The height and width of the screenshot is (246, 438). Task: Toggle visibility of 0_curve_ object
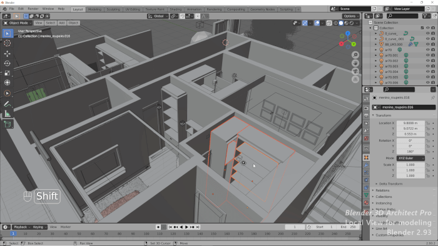(427, 34)
